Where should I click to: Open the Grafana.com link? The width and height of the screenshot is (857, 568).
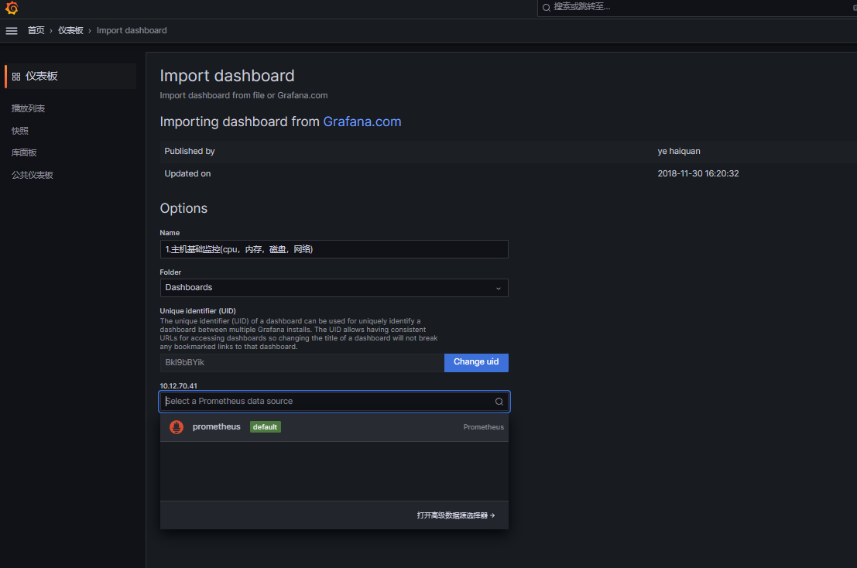pyautogui.click(x=362, y=121)
